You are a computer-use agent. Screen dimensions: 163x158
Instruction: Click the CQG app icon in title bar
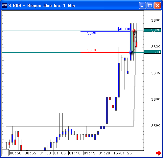tap(5, 5)
